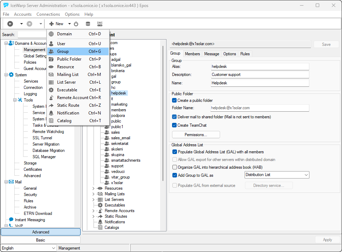Uncheck Create TeamChat option

click(x=174, y=125)
